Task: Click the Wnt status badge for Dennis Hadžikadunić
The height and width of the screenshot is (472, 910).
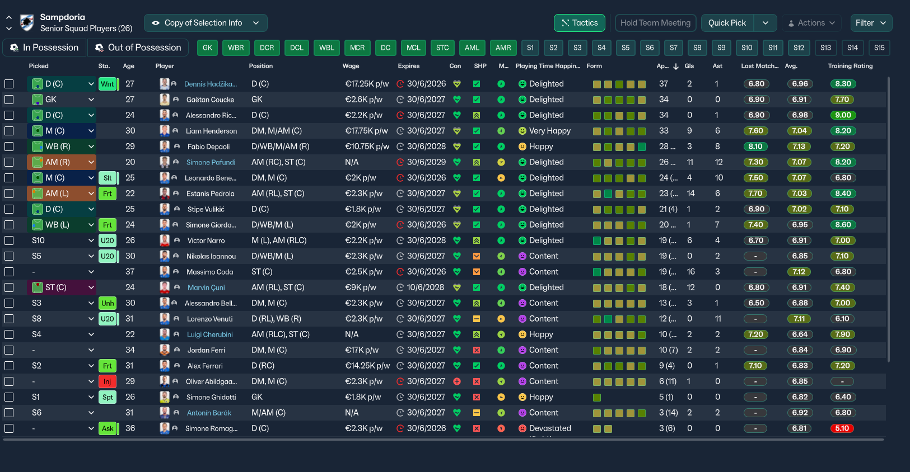Action: point(108,84)
